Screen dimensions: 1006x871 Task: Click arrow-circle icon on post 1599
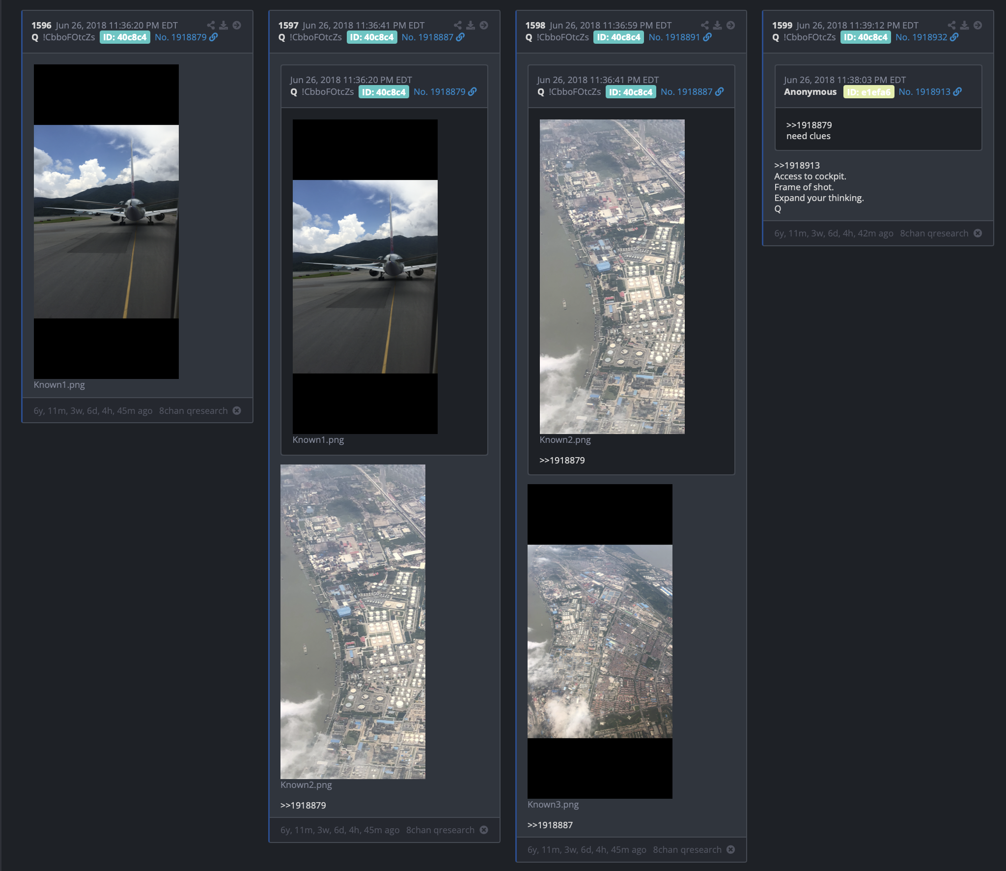(x=978, y=25)
